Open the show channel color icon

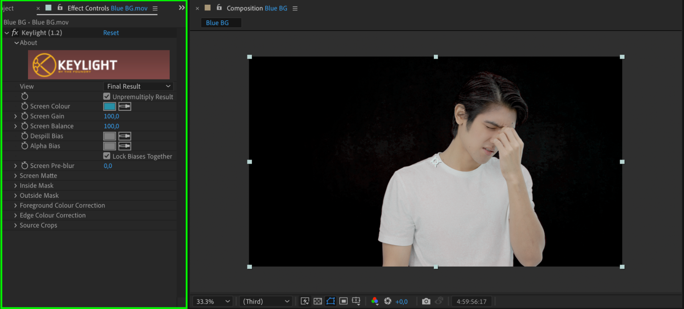[x=375, y=301]
